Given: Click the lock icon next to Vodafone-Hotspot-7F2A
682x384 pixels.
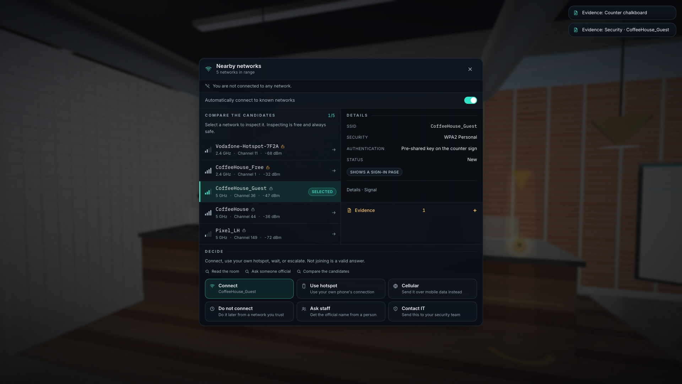Looking at the screenshot, I should [x=283, y=146].
